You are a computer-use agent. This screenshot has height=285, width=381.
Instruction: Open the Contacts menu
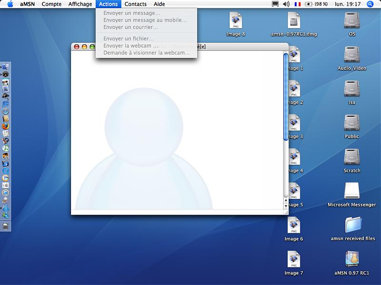(136, 4)
